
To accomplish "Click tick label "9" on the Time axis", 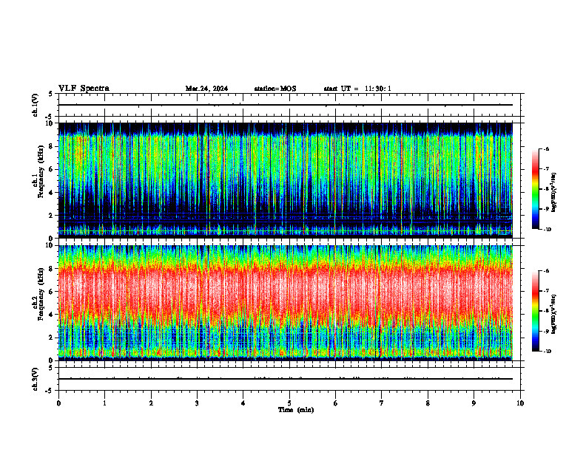I will (474, 403).
